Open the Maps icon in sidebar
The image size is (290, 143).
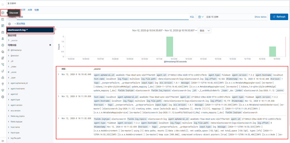(3, 38)
